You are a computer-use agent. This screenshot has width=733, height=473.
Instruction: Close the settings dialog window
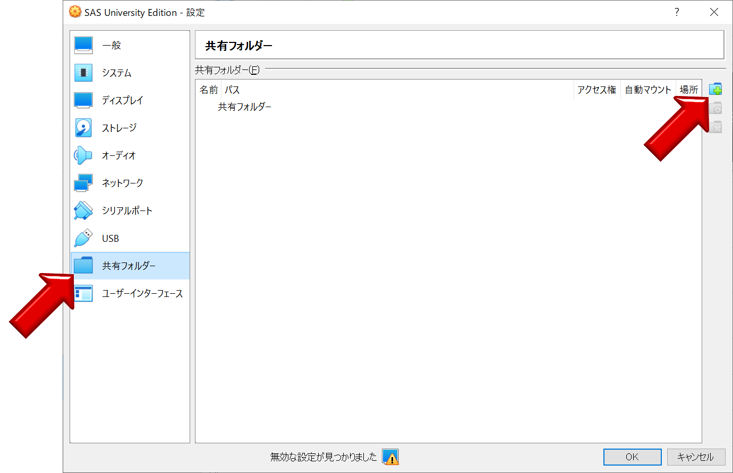[714, 12]
